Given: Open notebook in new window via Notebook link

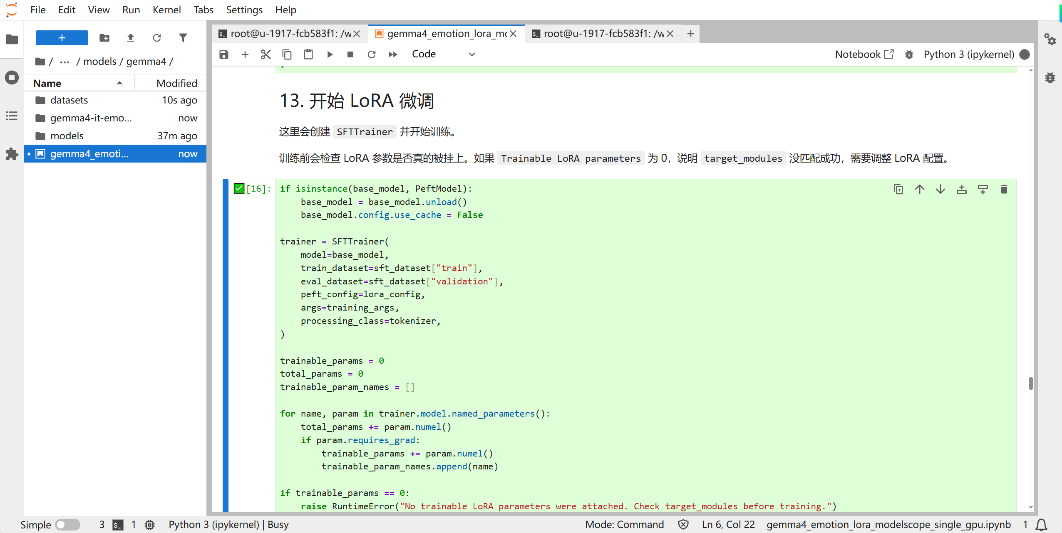Looking at the screenshot, I should (864, 54).
